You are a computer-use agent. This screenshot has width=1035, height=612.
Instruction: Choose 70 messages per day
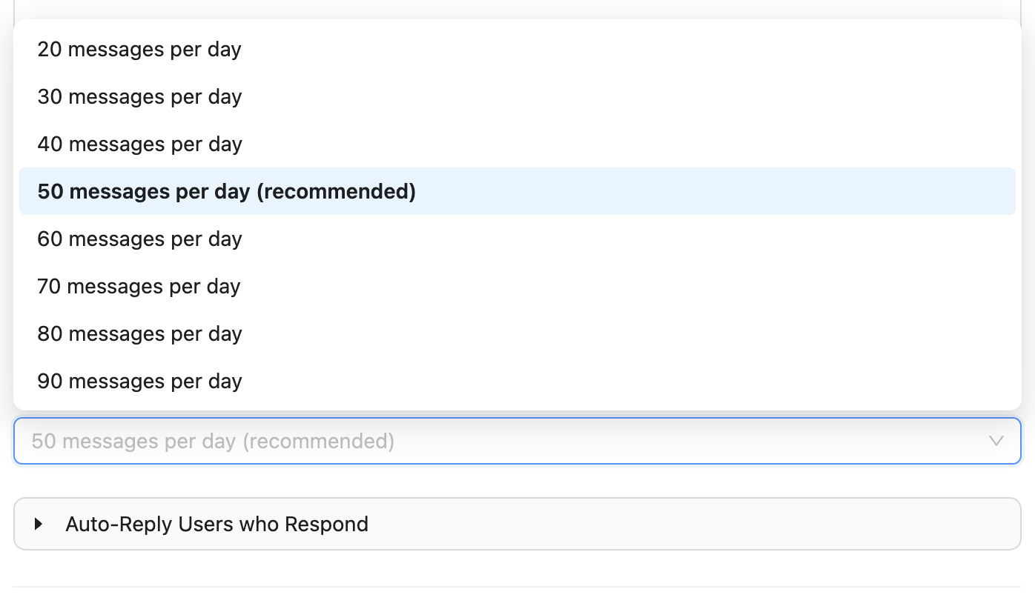coord(139,286)
